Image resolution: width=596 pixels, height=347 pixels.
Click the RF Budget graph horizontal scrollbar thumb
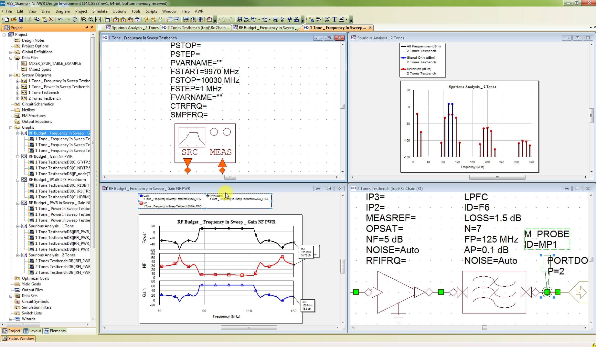pos(249,328)
